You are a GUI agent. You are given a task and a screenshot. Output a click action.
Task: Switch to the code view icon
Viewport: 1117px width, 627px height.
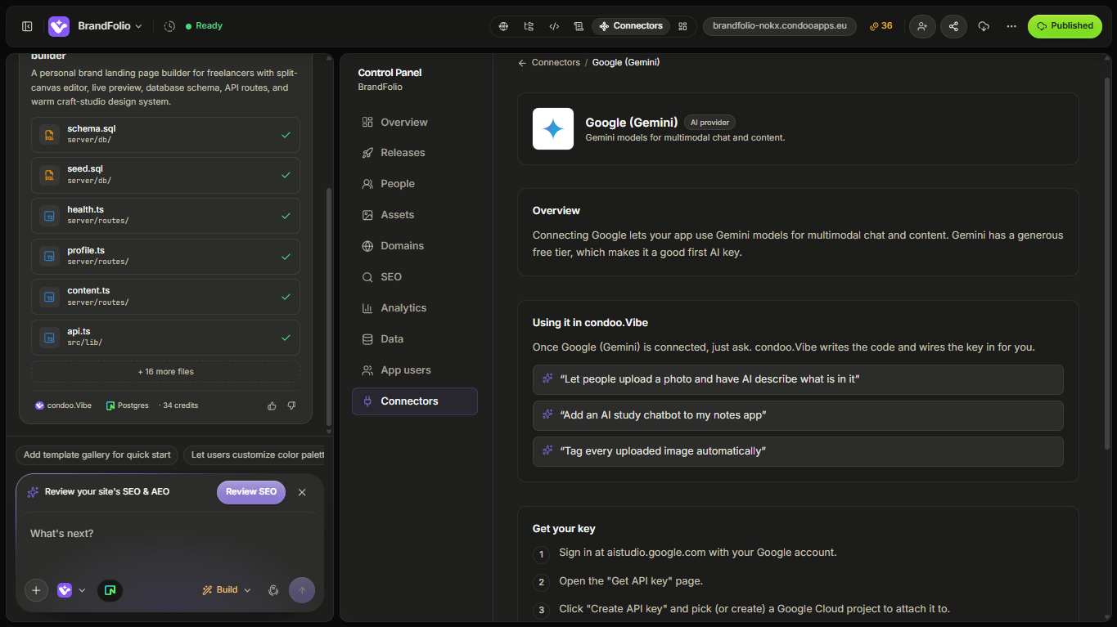(554, 26)
